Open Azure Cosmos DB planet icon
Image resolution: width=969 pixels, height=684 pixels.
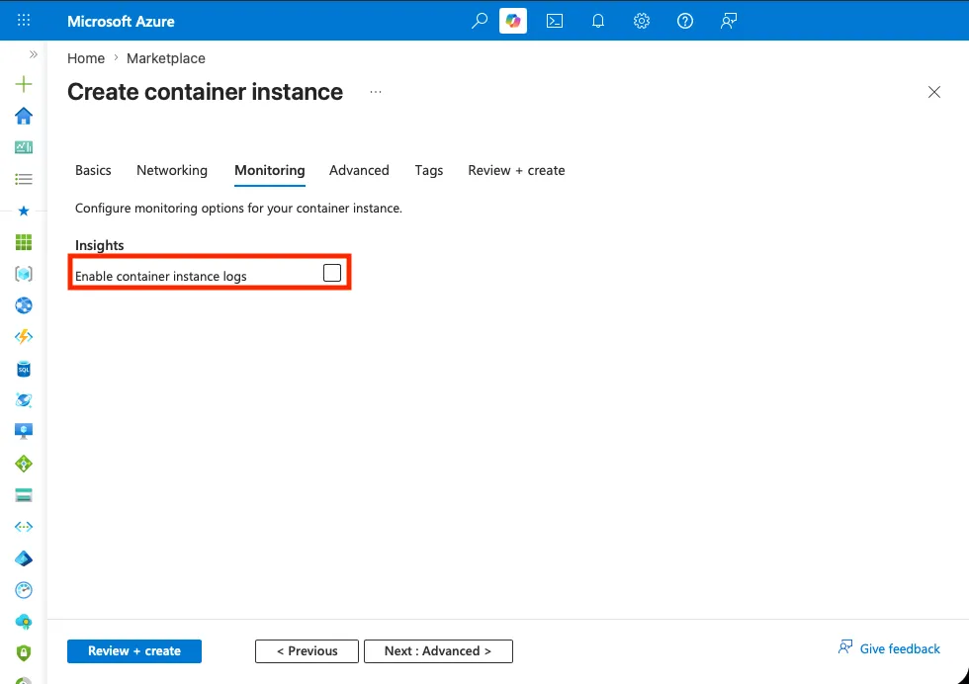click(24, 400)
